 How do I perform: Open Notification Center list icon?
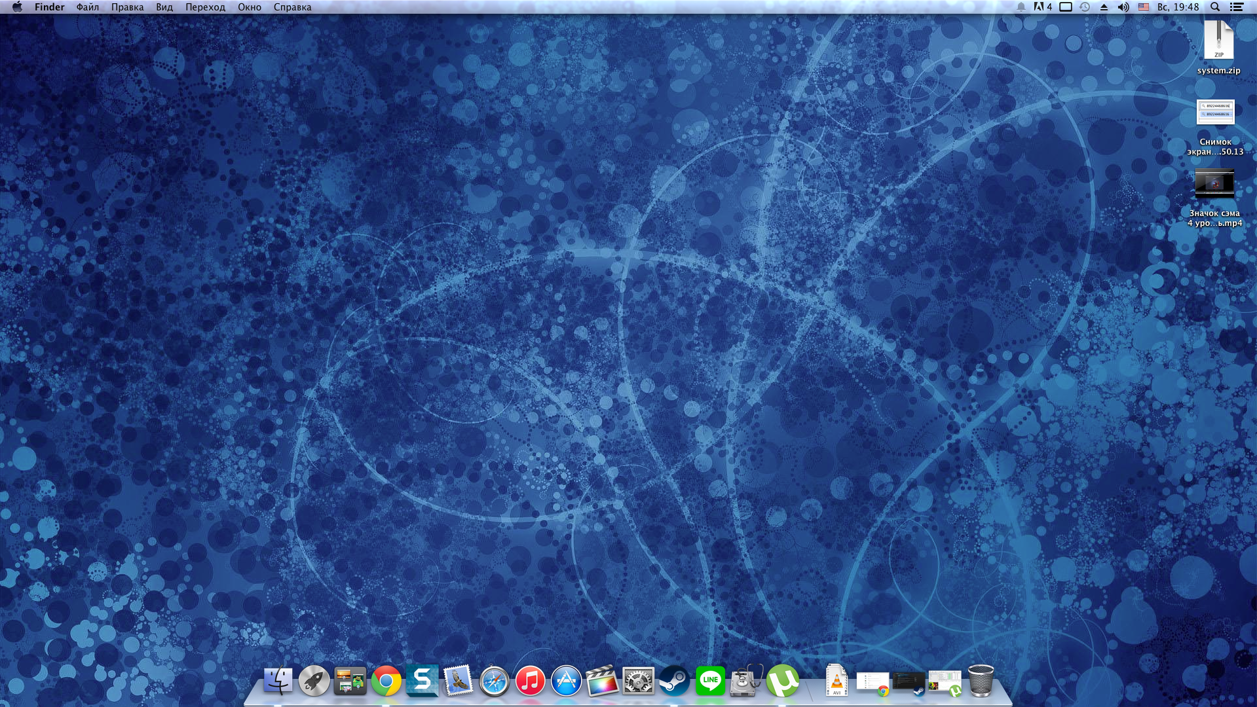[x=1237, y=7]
